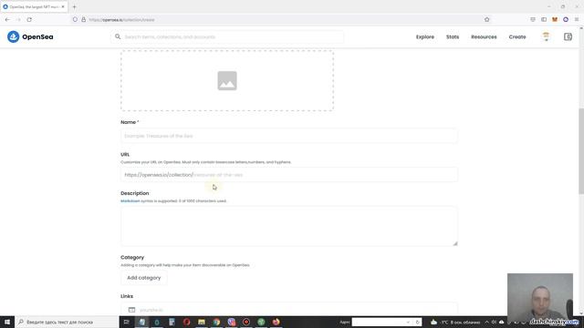
Task: Open a new browser tab with plus
Action: pyautogui.click(x=74, y=6)
